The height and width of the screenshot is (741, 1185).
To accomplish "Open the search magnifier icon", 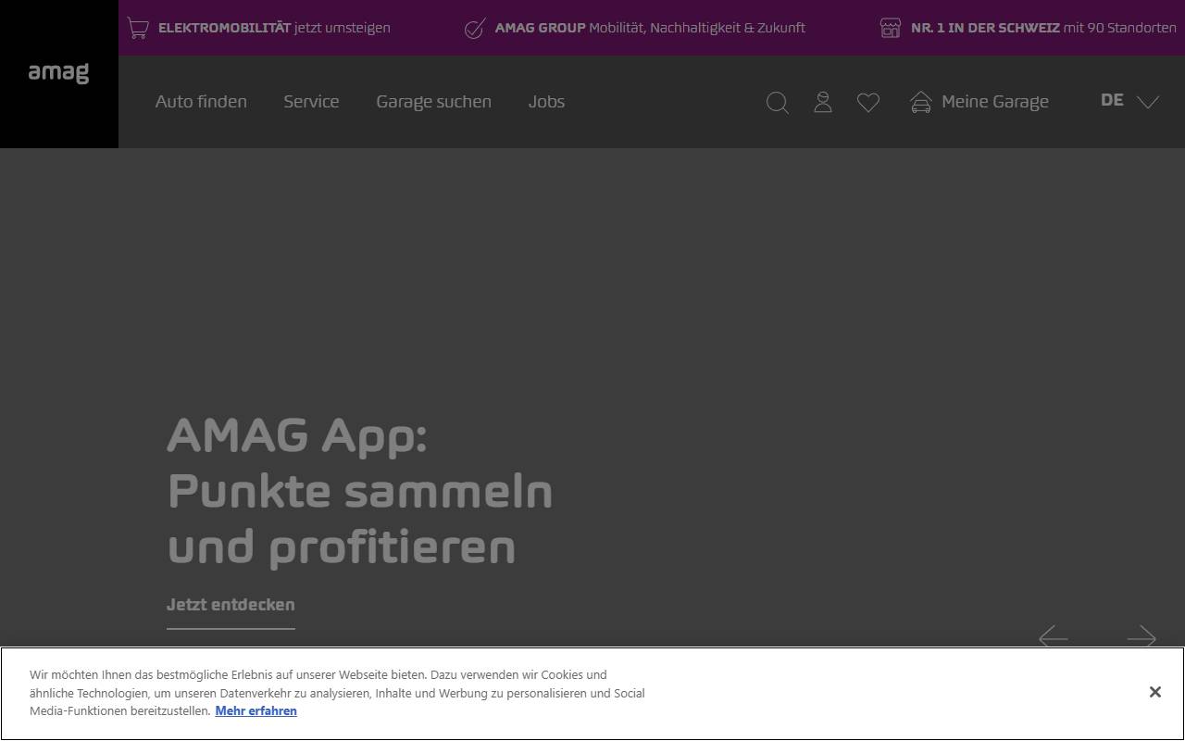I will click(x=778, y=103).
